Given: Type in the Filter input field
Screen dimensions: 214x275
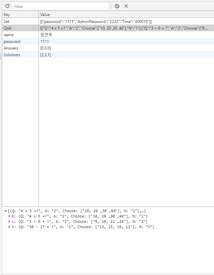Looking at the screenshot, I should (x=61, y=6).
